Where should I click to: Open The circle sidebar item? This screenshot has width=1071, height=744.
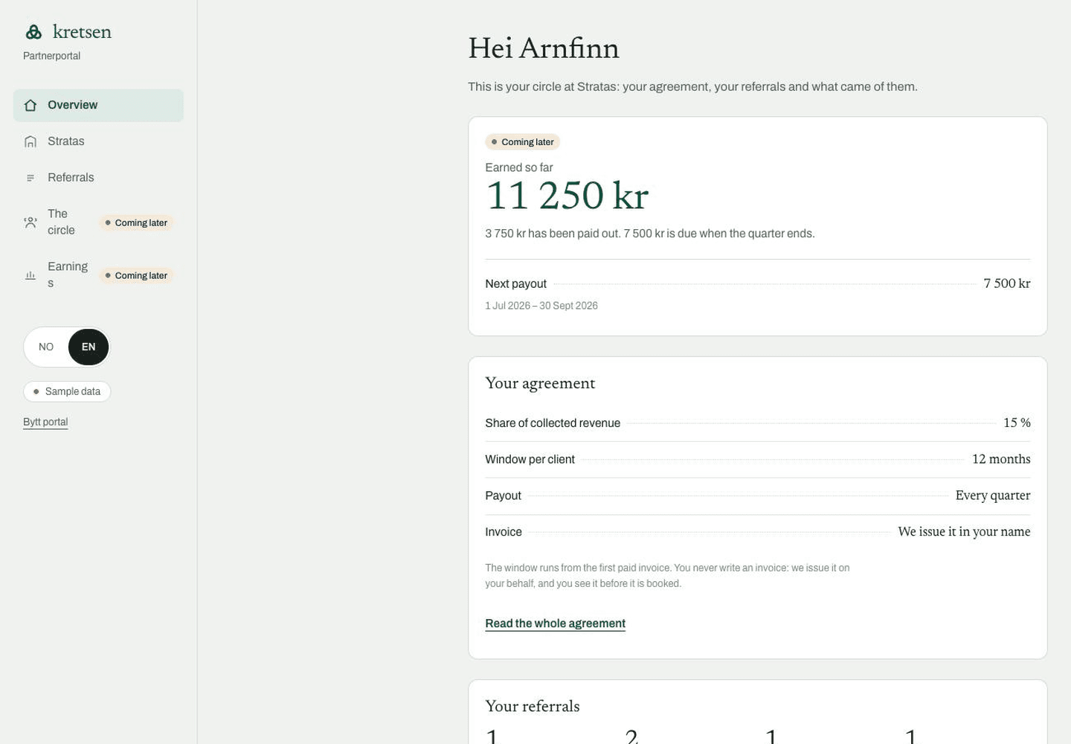click(98, 222)
